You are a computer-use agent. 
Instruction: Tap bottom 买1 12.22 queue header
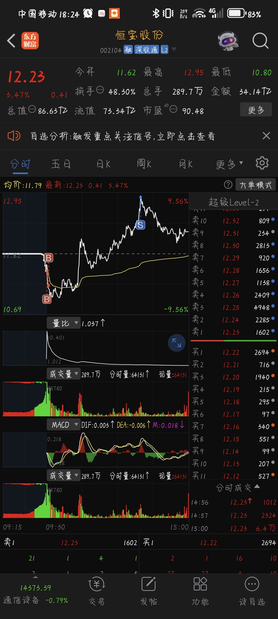(209, 543)
